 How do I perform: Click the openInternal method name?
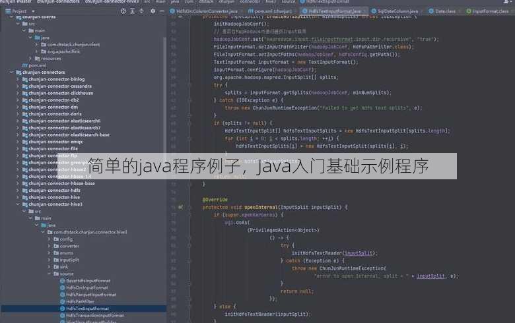click(x=261, y=207)
